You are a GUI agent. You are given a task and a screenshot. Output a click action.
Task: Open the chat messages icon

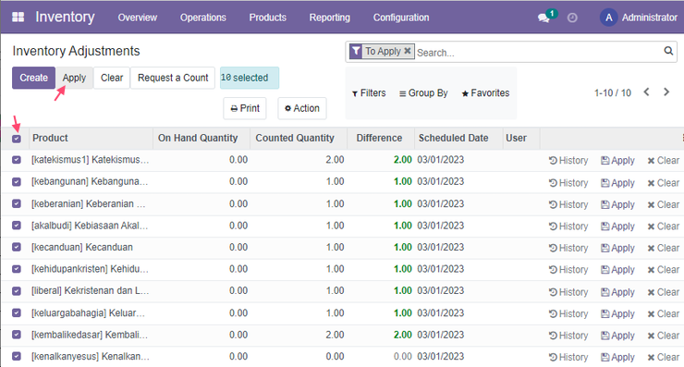click(x=544, y=18)
